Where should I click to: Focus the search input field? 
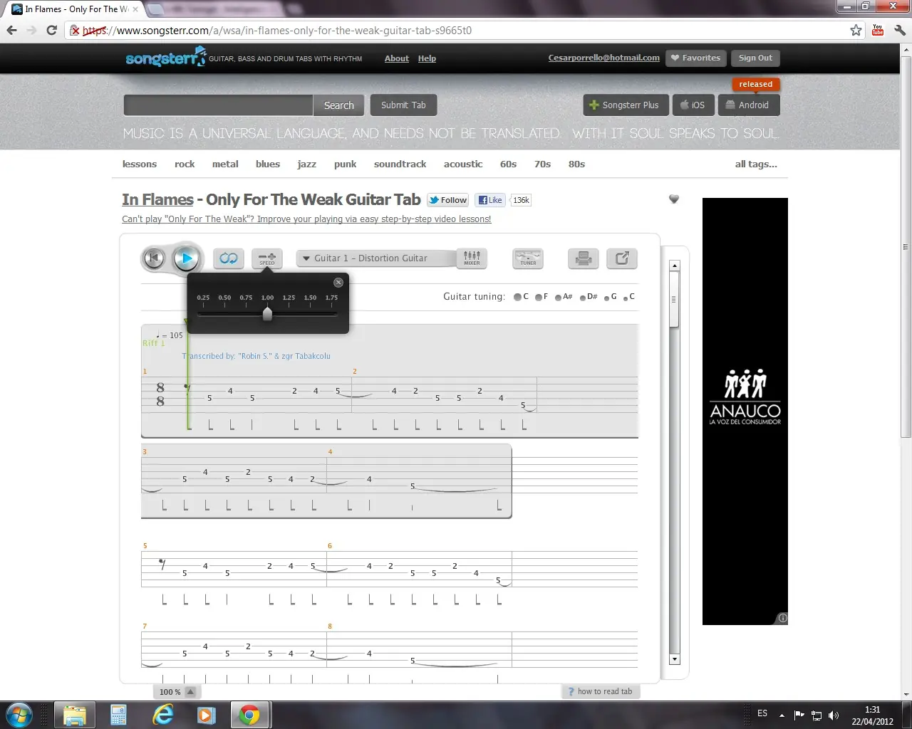218,105
